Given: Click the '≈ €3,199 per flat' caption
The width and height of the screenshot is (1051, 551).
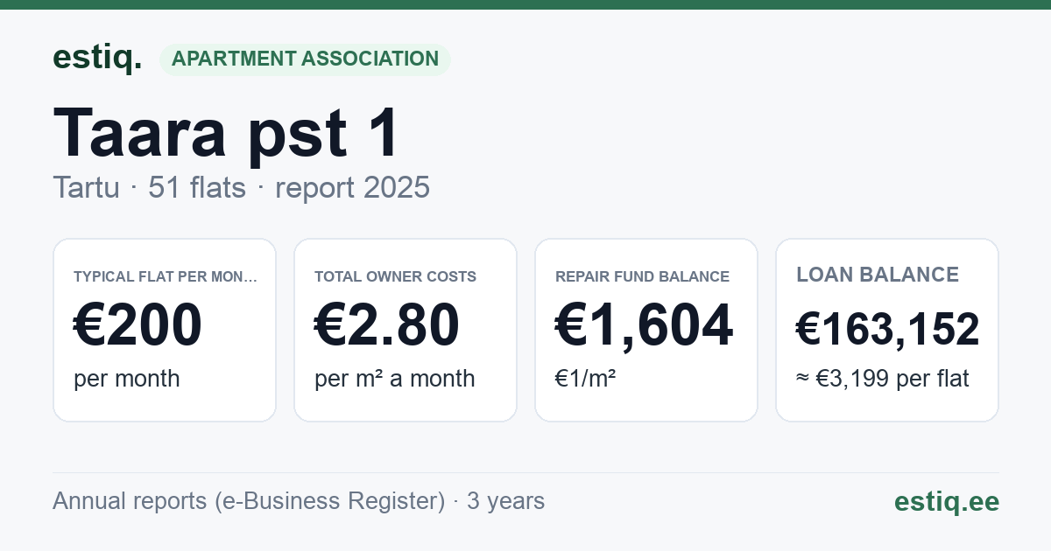Looking at the screenshot, I should [x=883, y=380].
